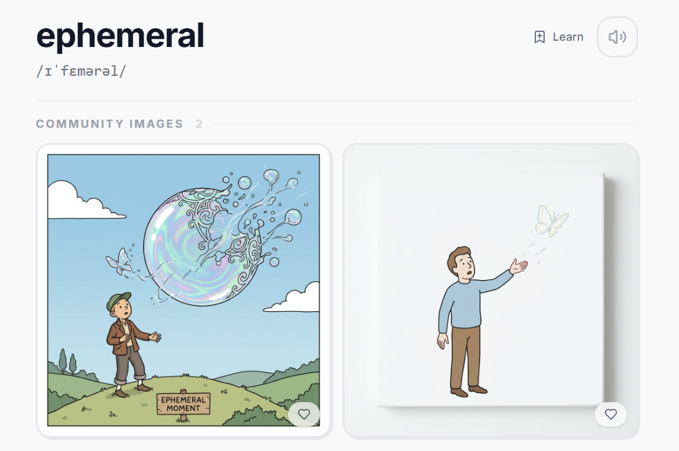This screenshot has height=451, width=679.
Task: Open the second community image of man reaching
Action: click(491, 291)
